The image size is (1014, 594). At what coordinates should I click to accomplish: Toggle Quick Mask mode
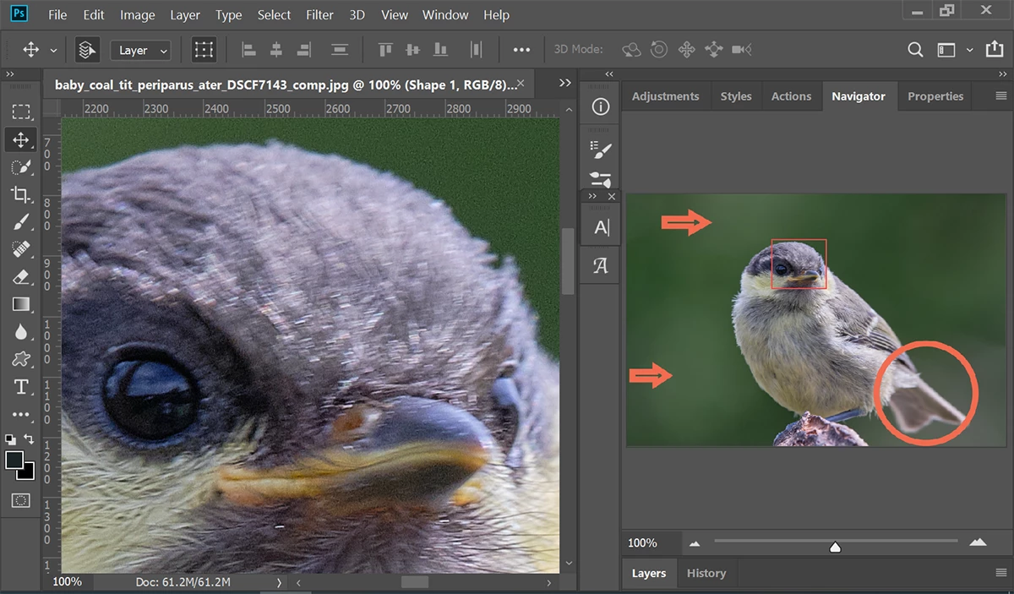click(x=21, y=500)
